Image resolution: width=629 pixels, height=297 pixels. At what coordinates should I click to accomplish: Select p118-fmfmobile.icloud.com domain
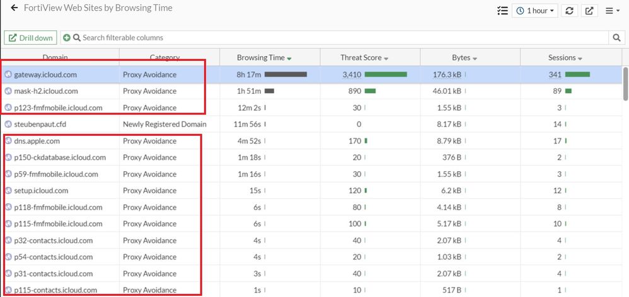[58, 208]
